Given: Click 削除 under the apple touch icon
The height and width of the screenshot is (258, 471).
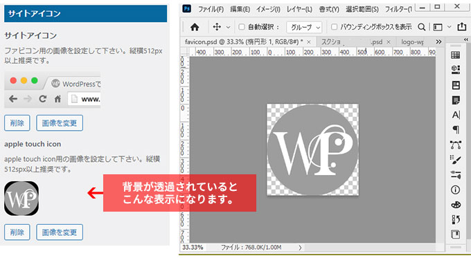Looking at the screenshot, I should (17, 232).
